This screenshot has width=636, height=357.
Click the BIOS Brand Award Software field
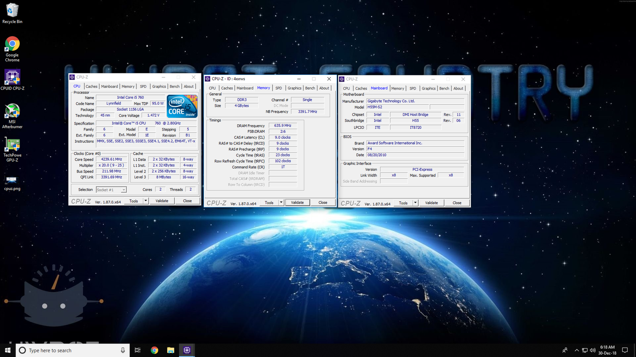click(x=415, y=143)
